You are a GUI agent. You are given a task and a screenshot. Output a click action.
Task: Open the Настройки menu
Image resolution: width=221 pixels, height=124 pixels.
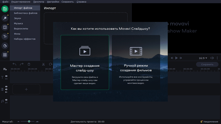click(53, 2)
